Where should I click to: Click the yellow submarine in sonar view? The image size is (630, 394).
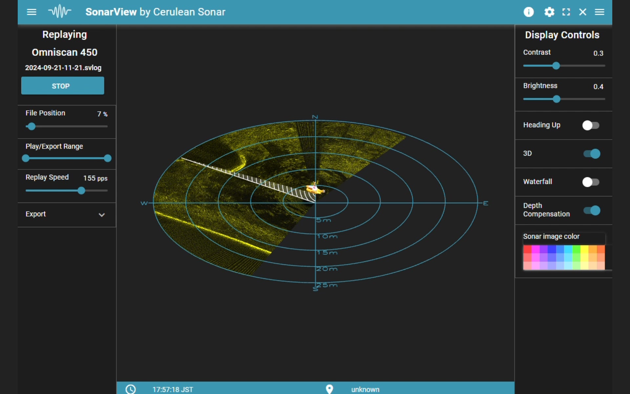(314, 189)
